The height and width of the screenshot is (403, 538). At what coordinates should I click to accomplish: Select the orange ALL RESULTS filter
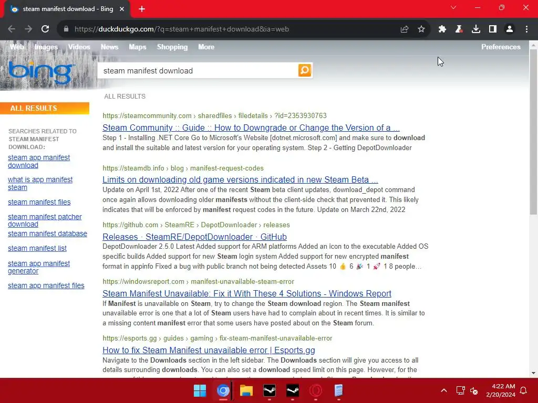[x=45, y=108]
